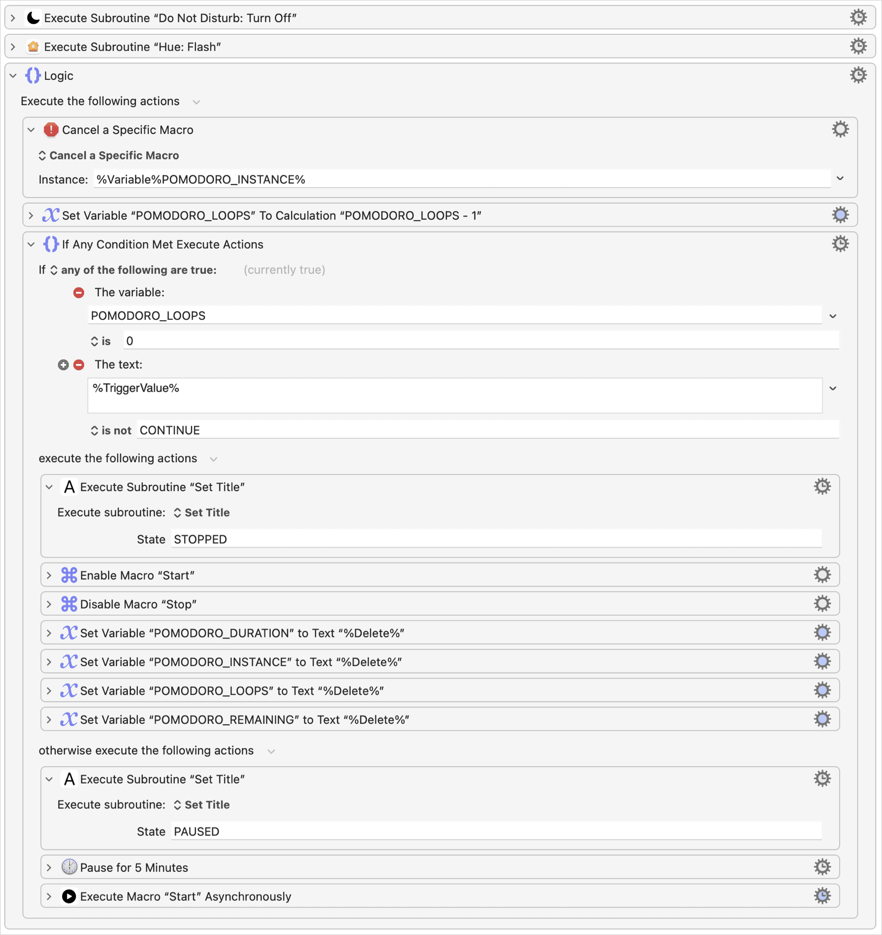Viewport: 882px width, 935px height.
Task: Add a new condition with plus button
Action: coord(63,365)
